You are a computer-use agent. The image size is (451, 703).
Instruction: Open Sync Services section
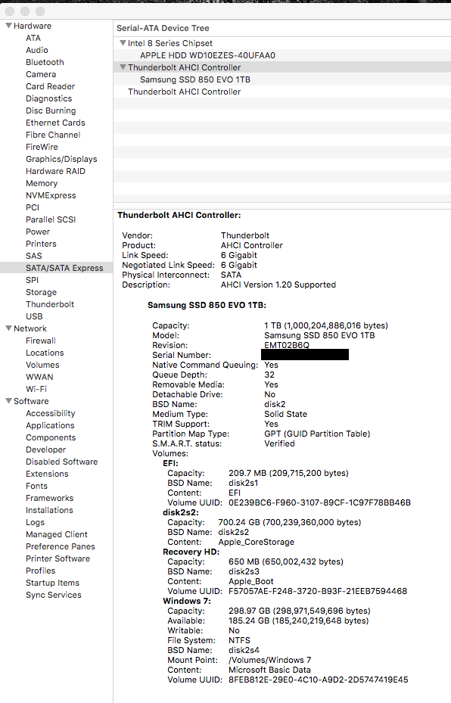(x=54, y=595)
